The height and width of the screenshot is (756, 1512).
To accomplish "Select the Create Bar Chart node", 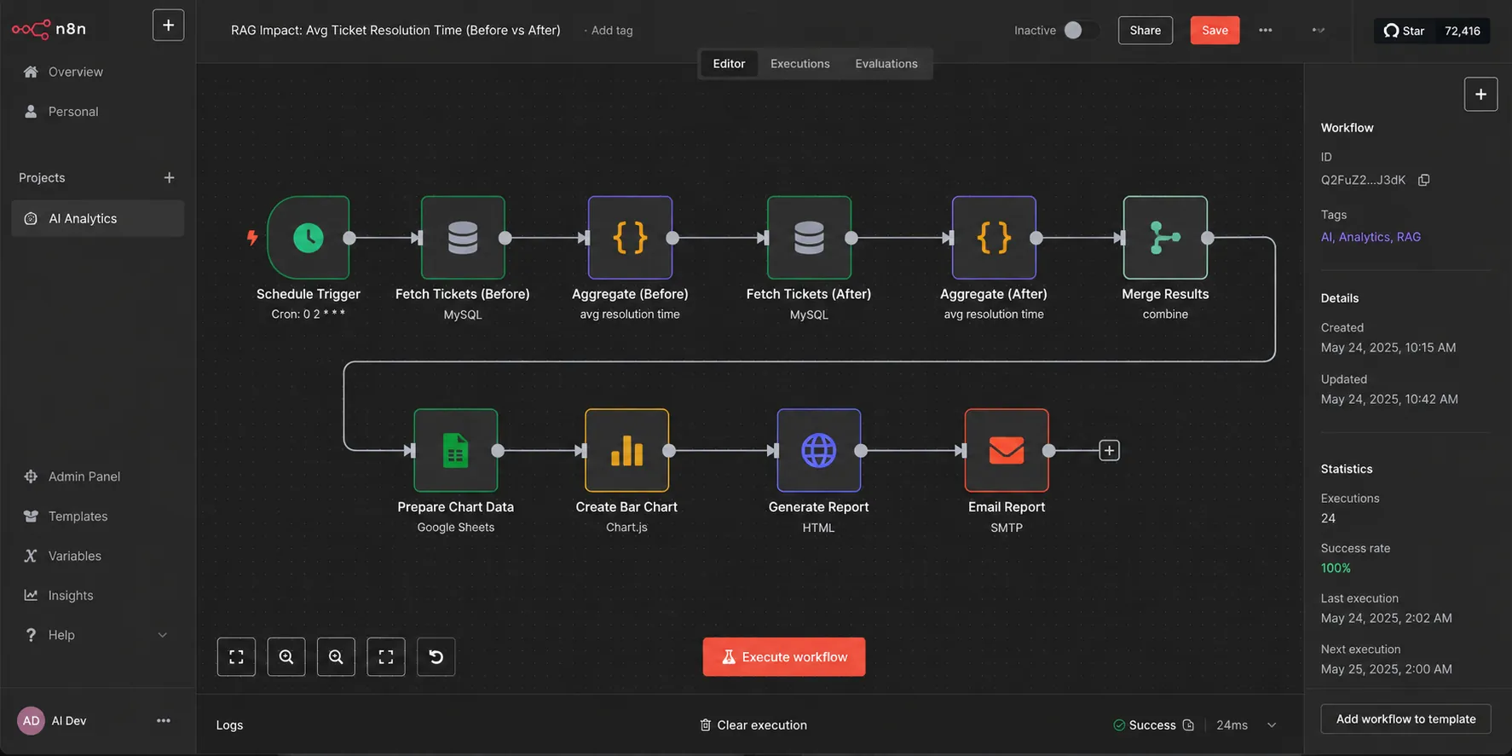I will tap(626, 450).
